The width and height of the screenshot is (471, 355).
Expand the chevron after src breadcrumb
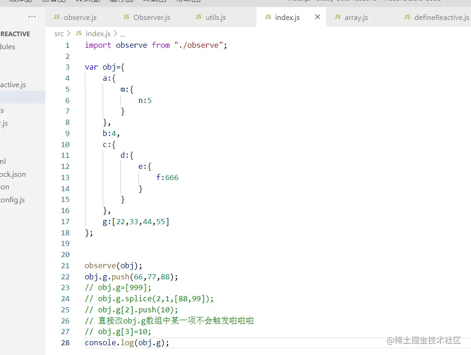[69, 33]
